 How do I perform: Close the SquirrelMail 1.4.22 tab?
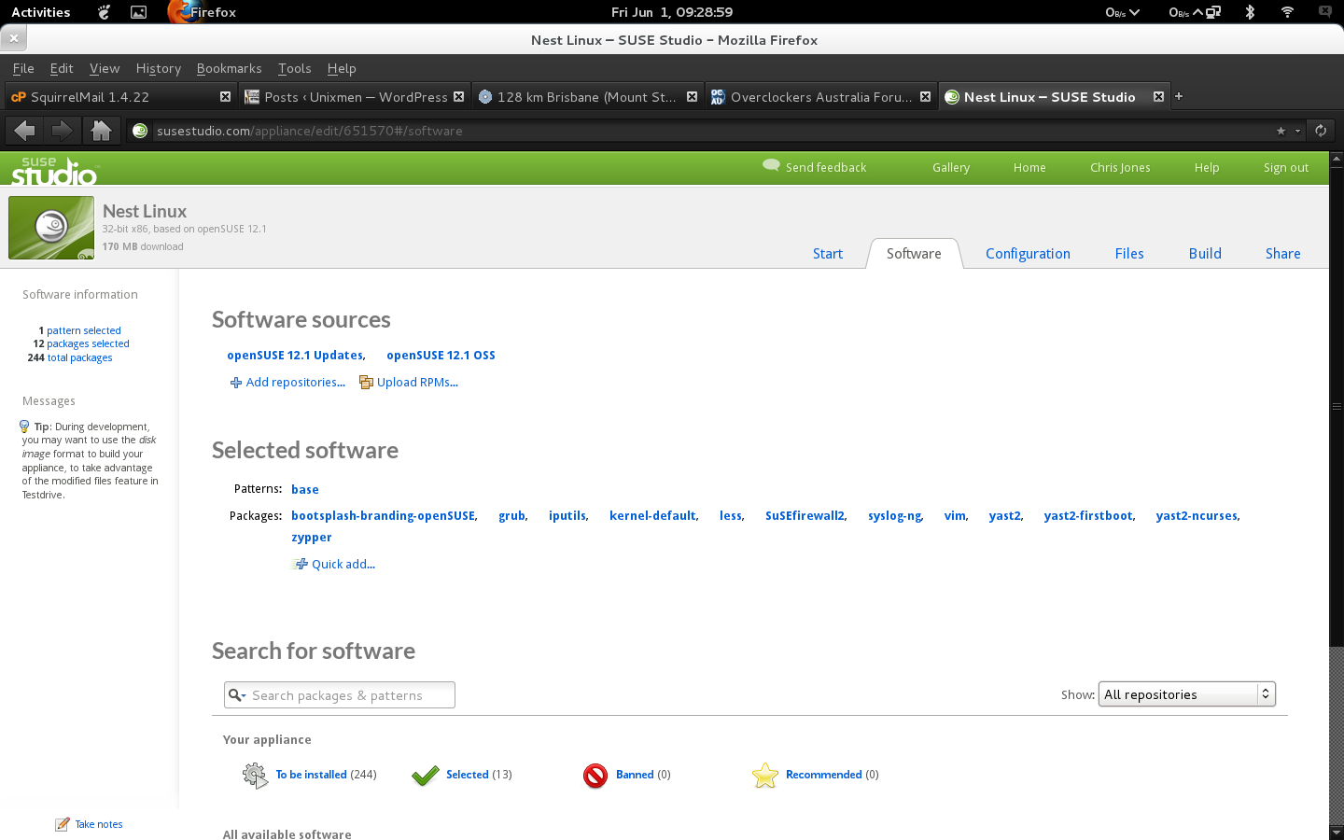(225, 96)
